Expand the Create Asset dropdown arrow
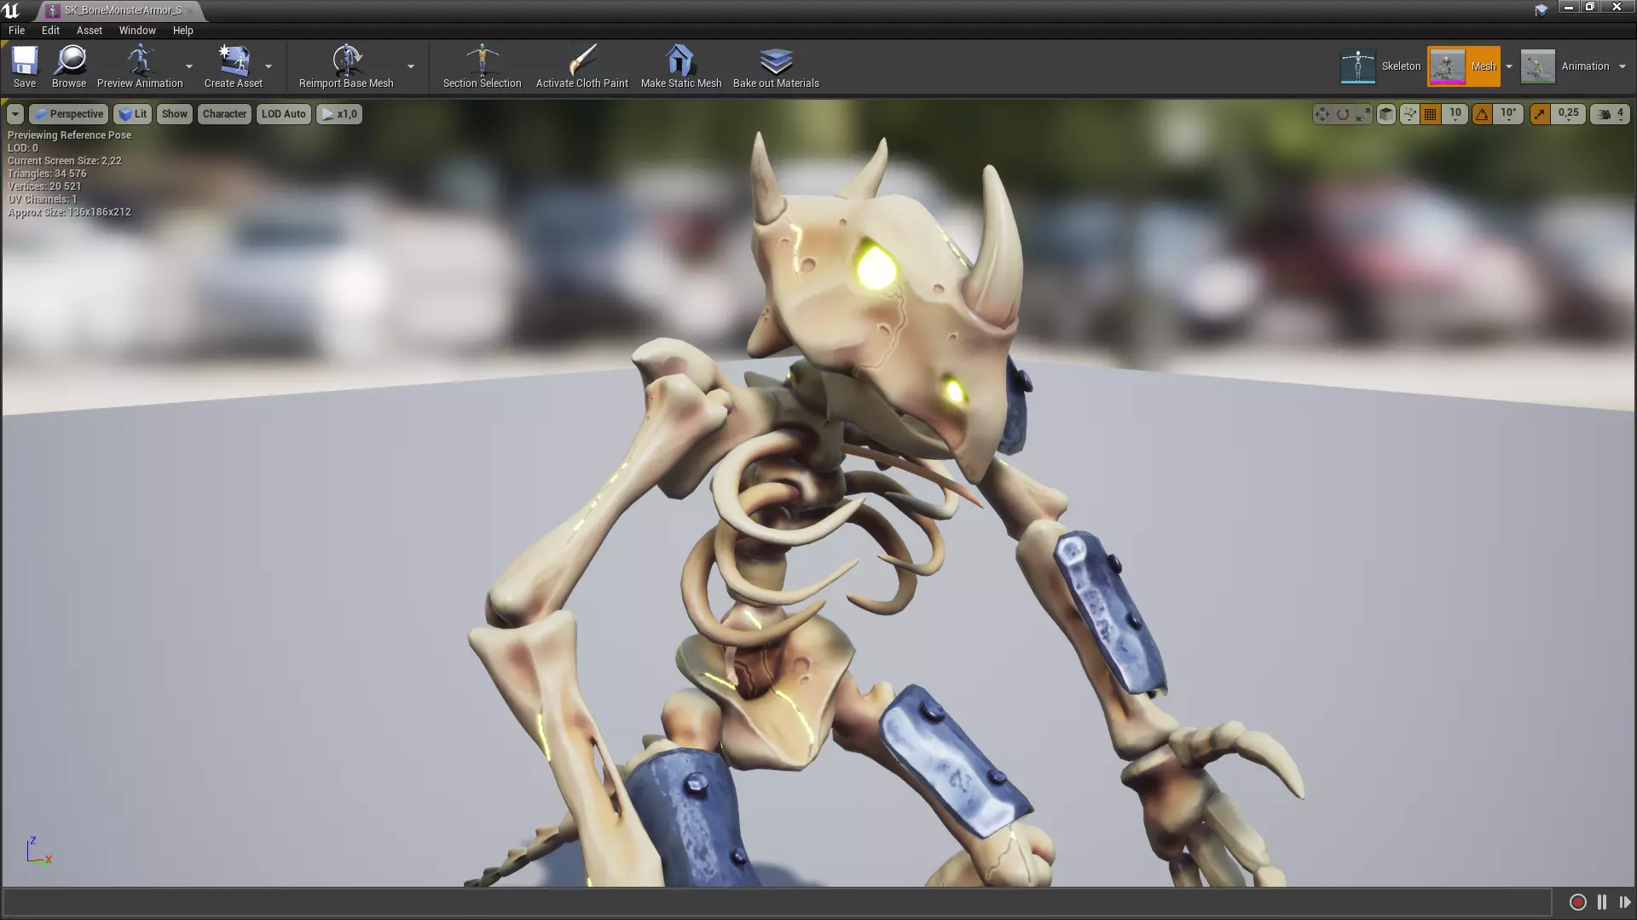Image resolution: width=1637 pixels, height=920 pixels. 269,66
